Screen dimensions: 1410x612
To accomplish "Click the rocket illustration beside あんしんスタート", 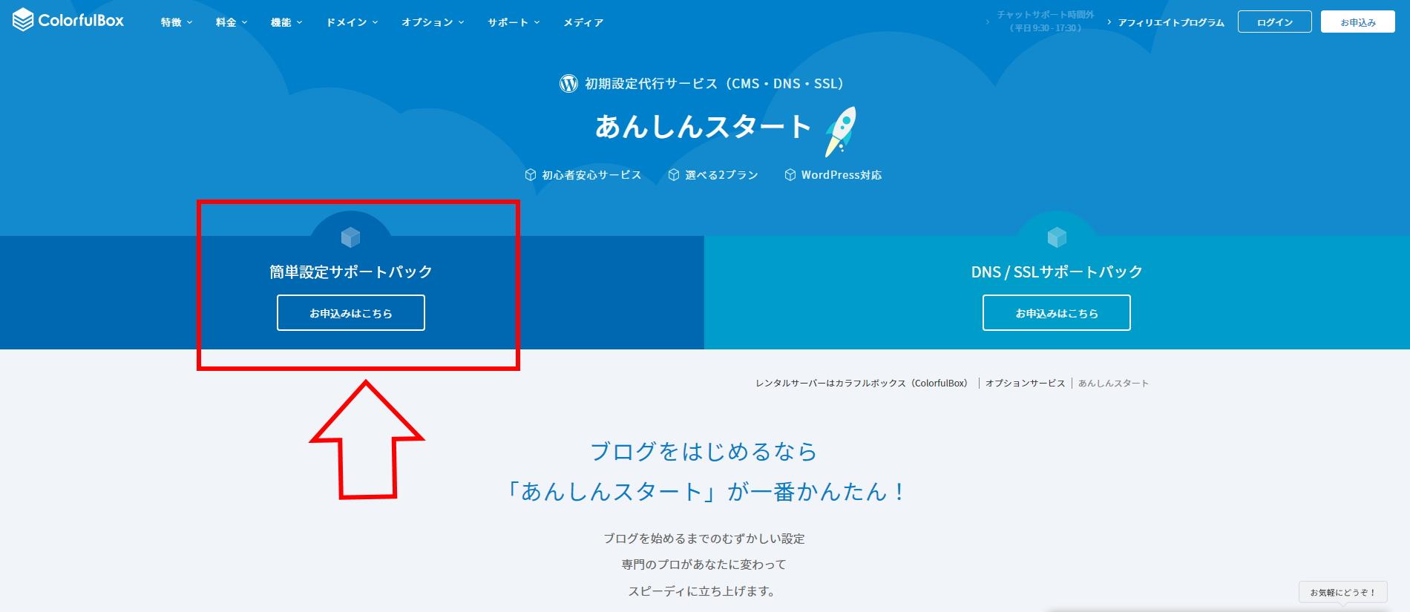I will [x=841, y=131].
